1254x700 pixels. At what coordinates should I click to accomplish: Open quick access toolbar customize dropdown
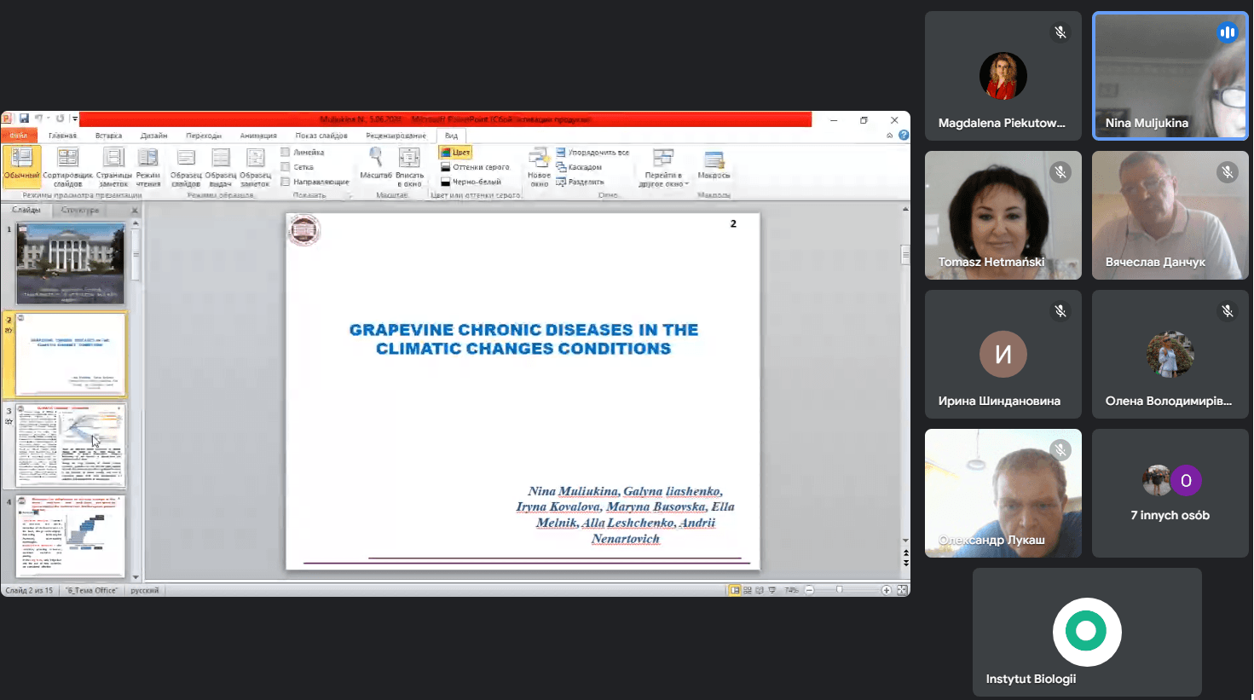tap(75, 119)
